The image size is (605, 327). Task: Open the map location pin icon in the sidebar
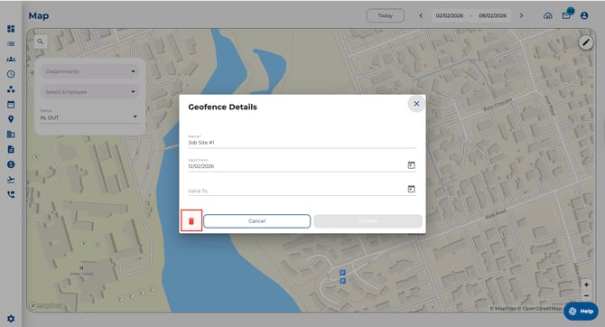(x=11, y=119)
